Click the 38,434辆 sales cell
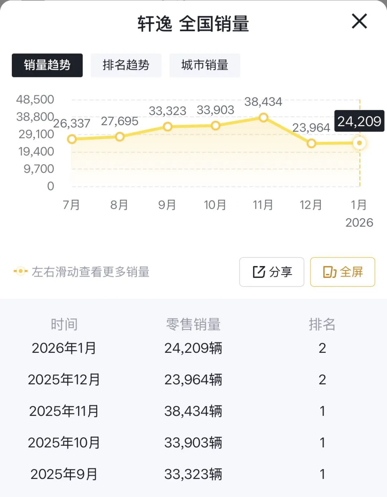This screenshot has height=497, width=387. (x=193, y=411)
